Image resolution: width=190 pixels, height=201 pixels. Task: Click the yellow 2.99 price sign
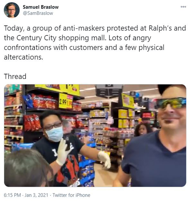click(66, 101)
